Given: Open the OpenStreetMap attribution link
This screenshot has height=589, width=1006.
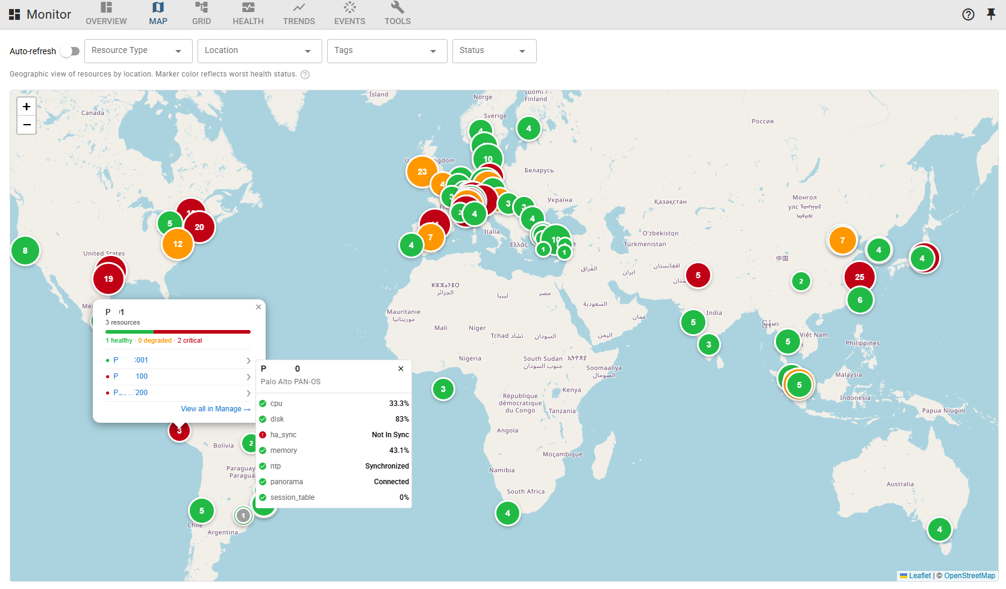Looking at the screenshot, I should coord(969,576).
